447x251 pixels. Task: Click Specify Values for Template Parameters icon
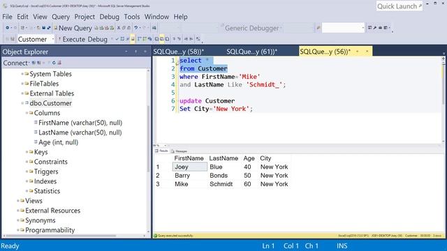(x=198, y=39)
